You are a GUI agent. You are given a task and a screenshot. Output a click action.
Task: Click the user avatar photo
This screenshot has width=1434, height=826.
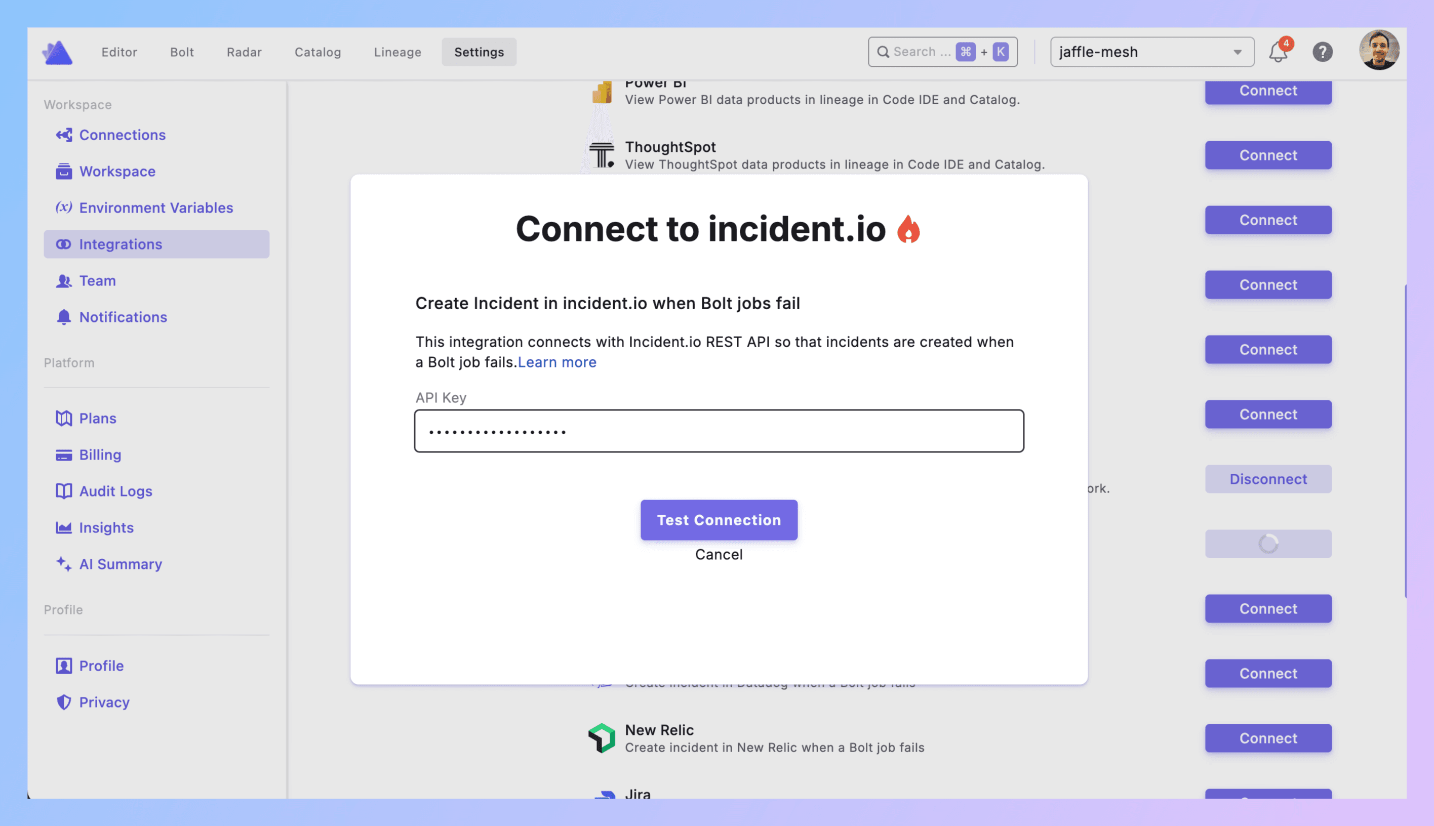[x=1378, y=51]
